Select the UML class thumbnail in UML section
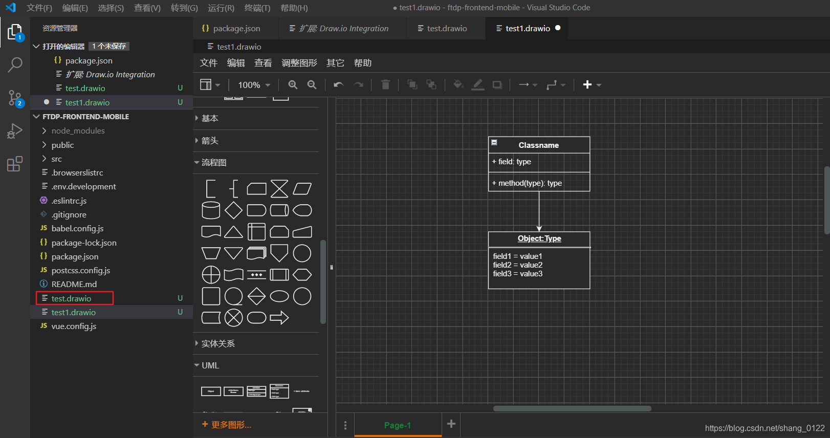This screenshot has width=830, height=438. (256, 391)
